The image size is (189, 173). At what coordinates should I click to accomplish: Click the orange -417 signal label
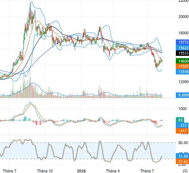coord(182,131)
